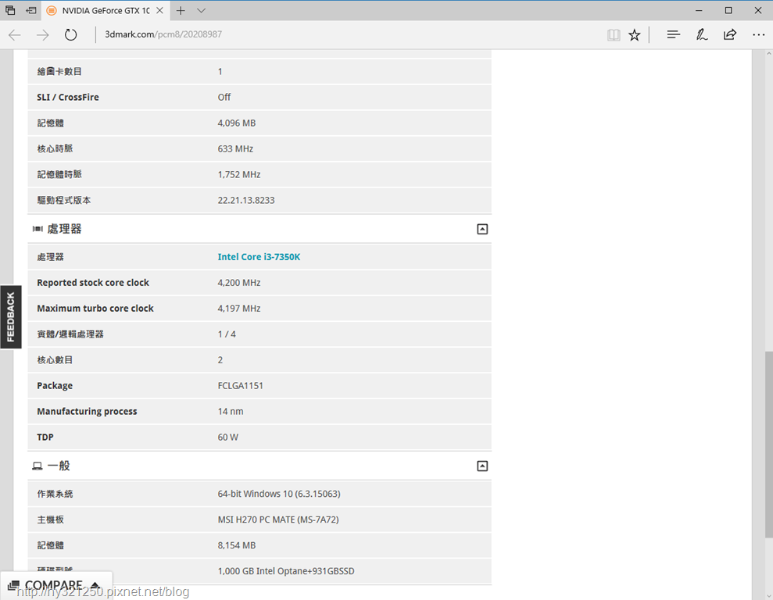Select the 60 W TDP value
The height and width of the screenshot is (600, 773).
pyautogui.click(x=227, y=437)
